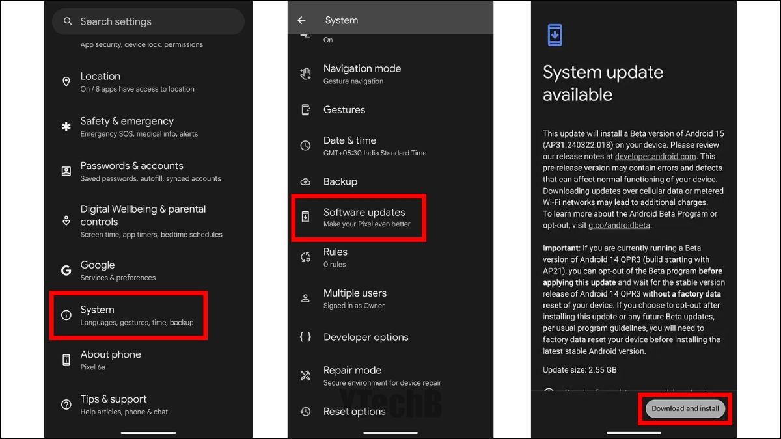Open the developer.android.com link

657,156
